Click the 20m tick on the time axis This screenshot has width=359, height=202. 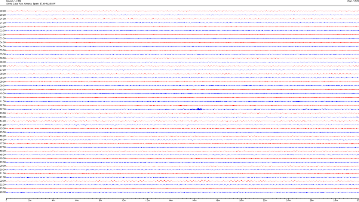pos(241,201)
